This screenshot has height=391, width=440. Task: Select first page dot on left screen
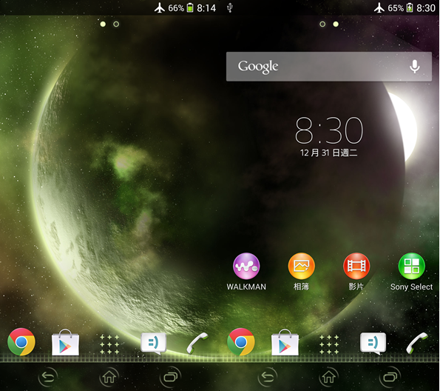[x=103, y=24]
